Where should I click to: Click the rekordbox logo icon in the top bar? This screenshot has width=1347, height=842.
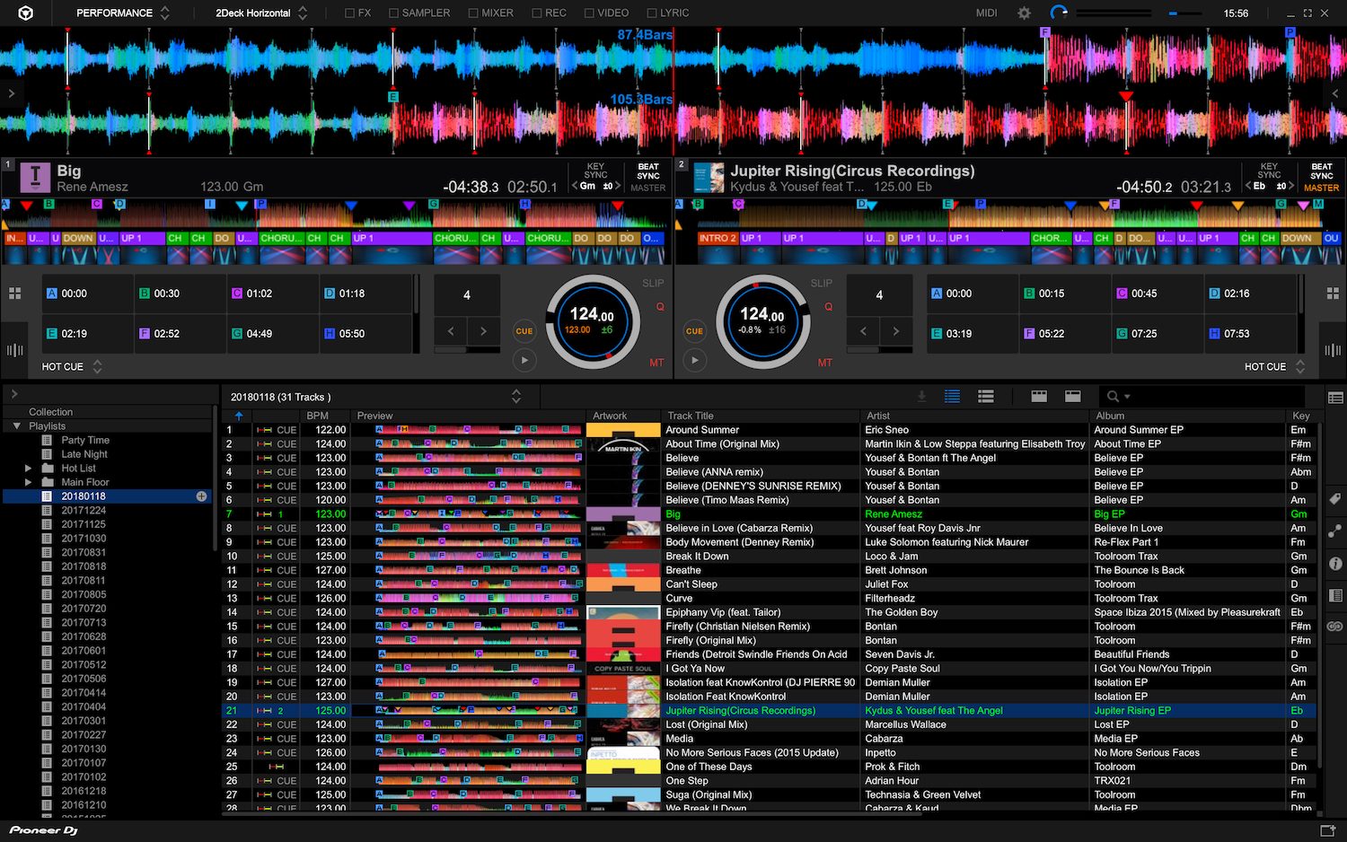click(x=26, y=13)
